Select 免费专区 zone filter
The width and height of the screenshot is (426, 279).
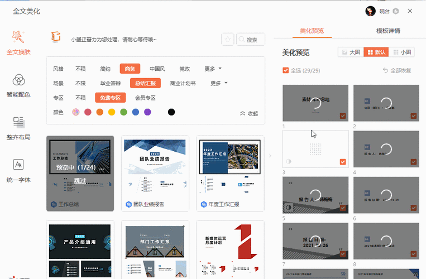coord(111,98)
